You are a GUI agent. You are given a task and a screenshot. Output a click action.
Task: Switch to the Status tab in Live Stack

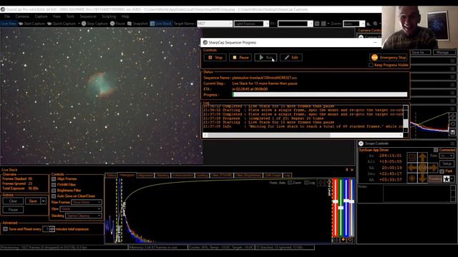[111, 175]
